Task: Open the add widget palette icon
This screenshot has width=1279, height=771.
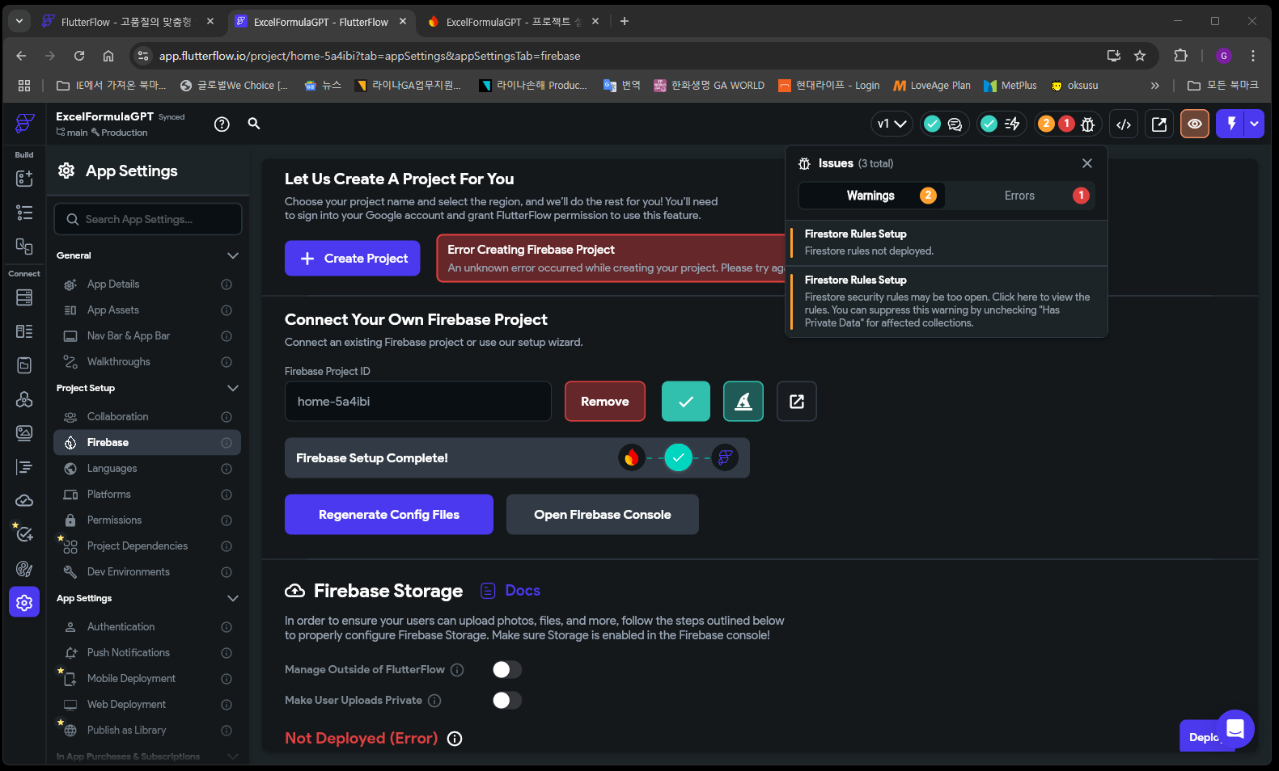Action: tap(24, 179)
